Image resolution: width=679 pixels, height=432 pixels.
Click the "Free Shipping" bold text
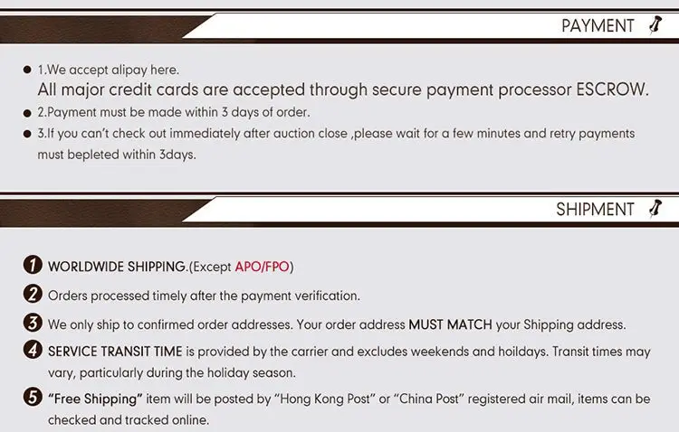pyautogui.click(x=96, y=399)
